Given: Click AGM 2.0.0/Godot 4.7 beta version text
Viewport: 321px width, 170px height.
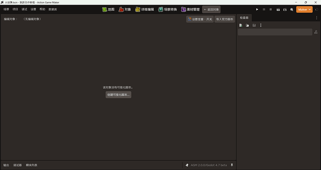Looking at the screenshot, I should click(208, 165).
